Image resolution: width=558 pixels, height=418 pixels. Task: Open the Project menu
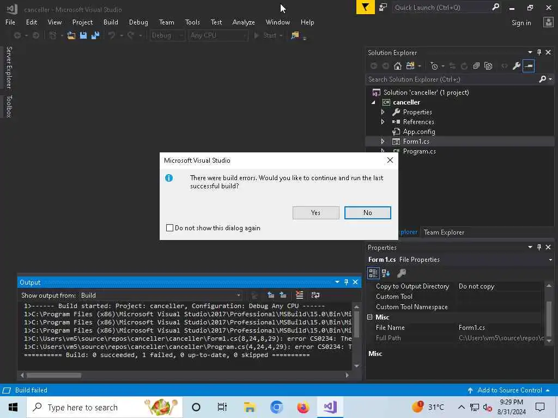[x=82, y=22]
